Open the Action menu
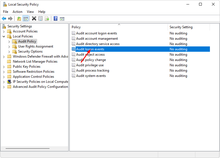220x158 pixels. click(x=17, y=12)
